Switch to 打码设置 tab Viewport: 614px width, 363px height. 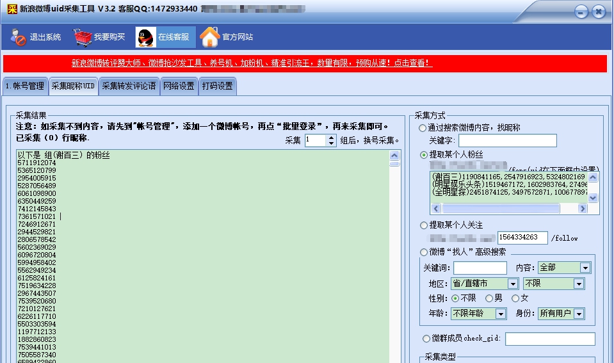tap(217, 86)
